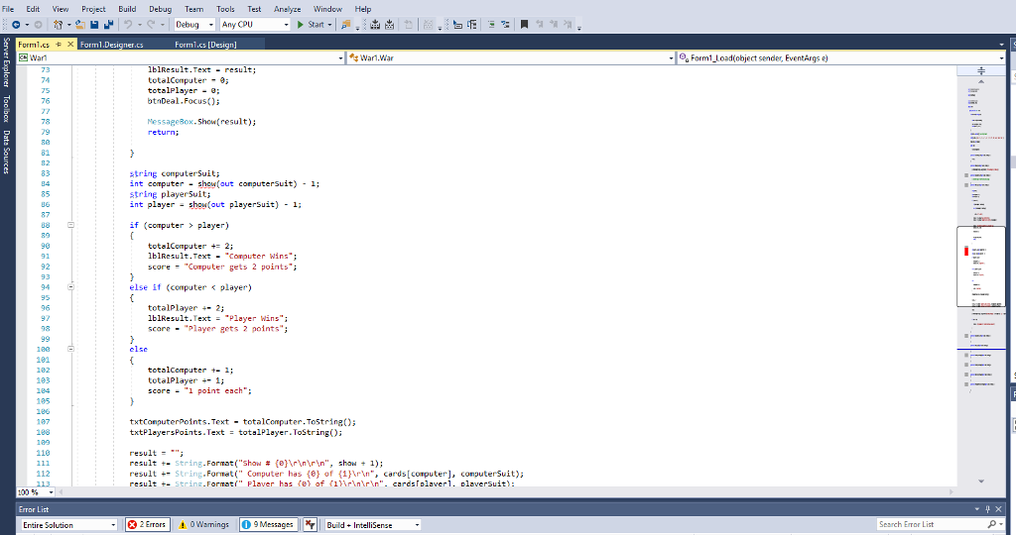Click the Clear error list filters icon
This screenshot has height=535, width=1016.
click(311, 525)
